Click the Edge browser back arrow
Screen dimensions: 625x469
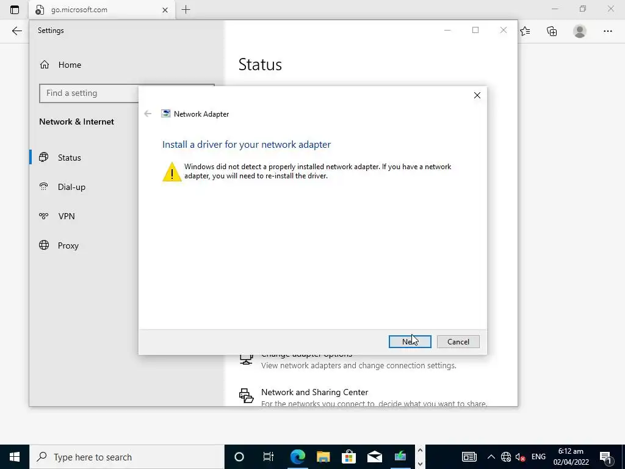(16, 31)
